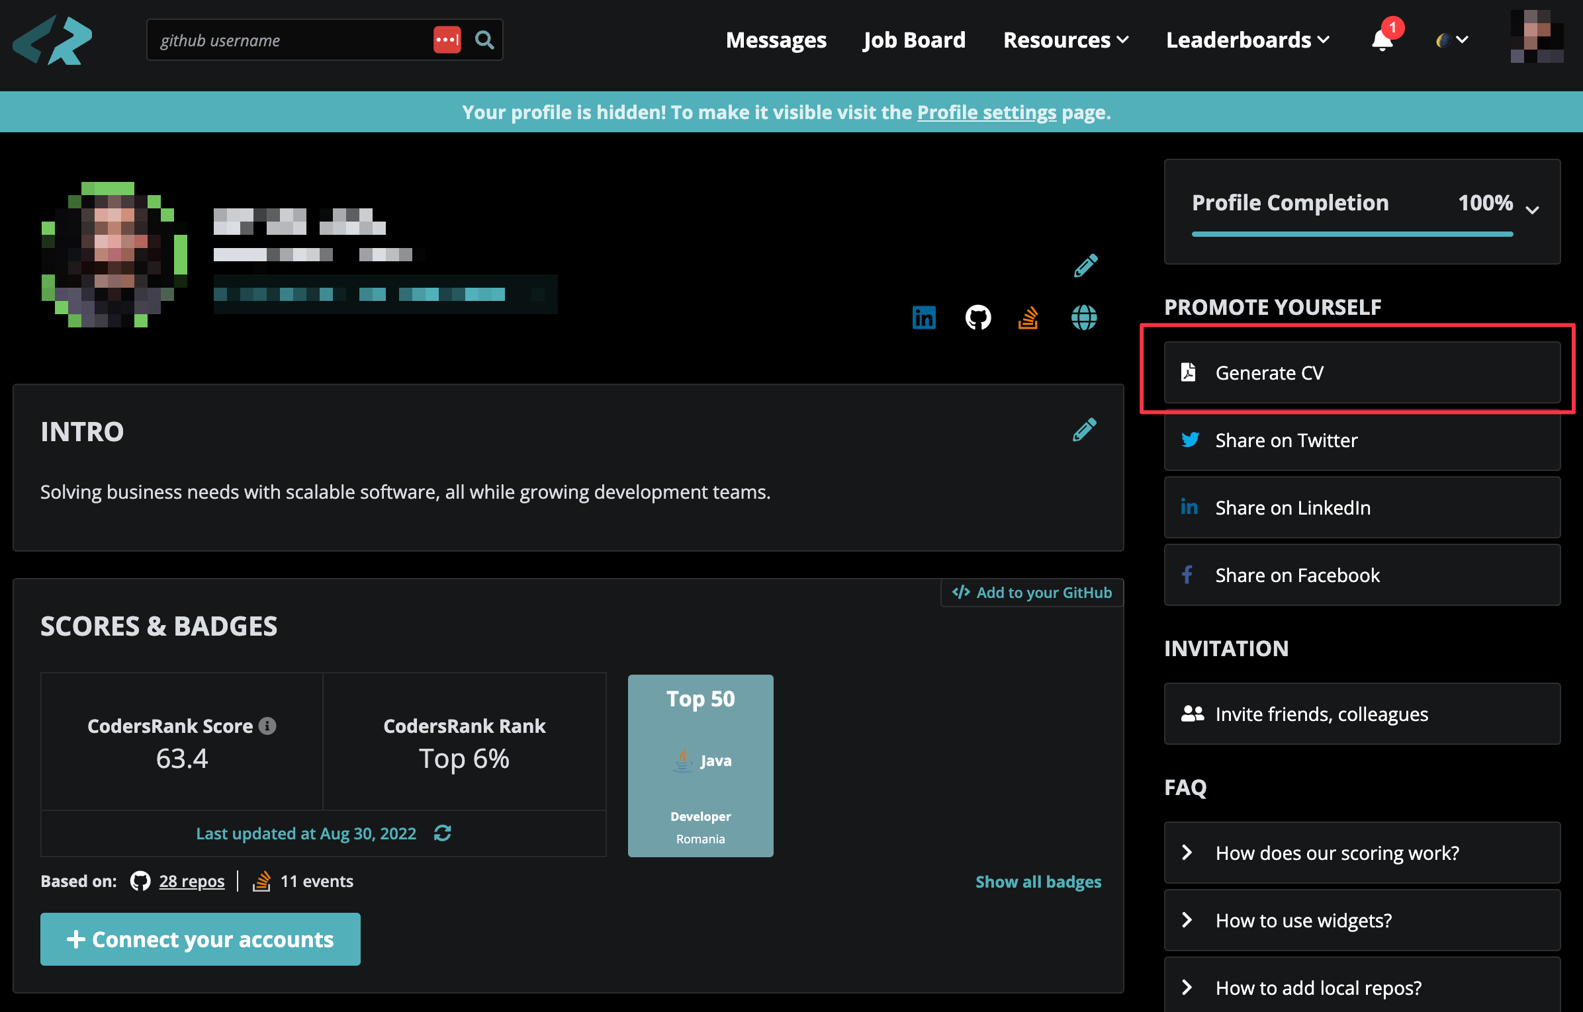Image resolution: width=1583 pixels, height=1012 pixels.
Task: Expand How to use widgets?
Action: (1362, 920)
